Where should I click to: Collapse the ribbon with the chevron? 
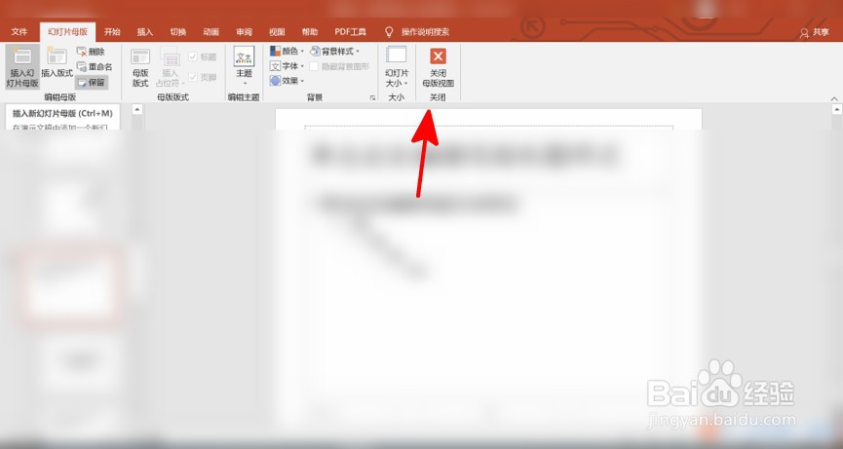834,98
